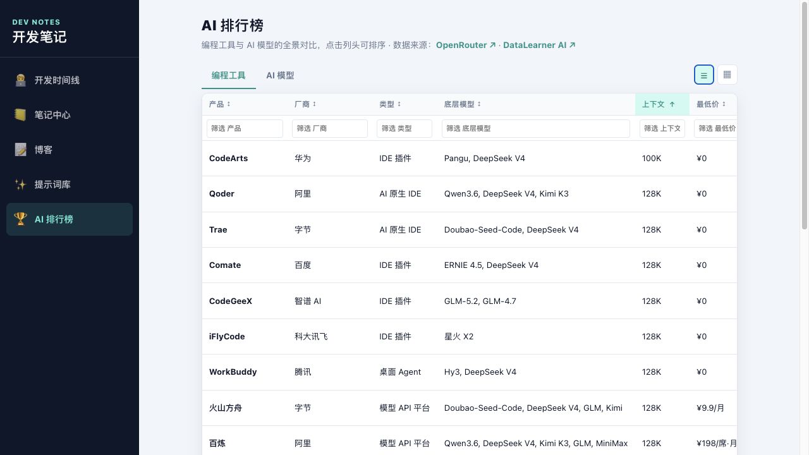Click the 100K context value

pyautogui.click(x=652, y=158)
